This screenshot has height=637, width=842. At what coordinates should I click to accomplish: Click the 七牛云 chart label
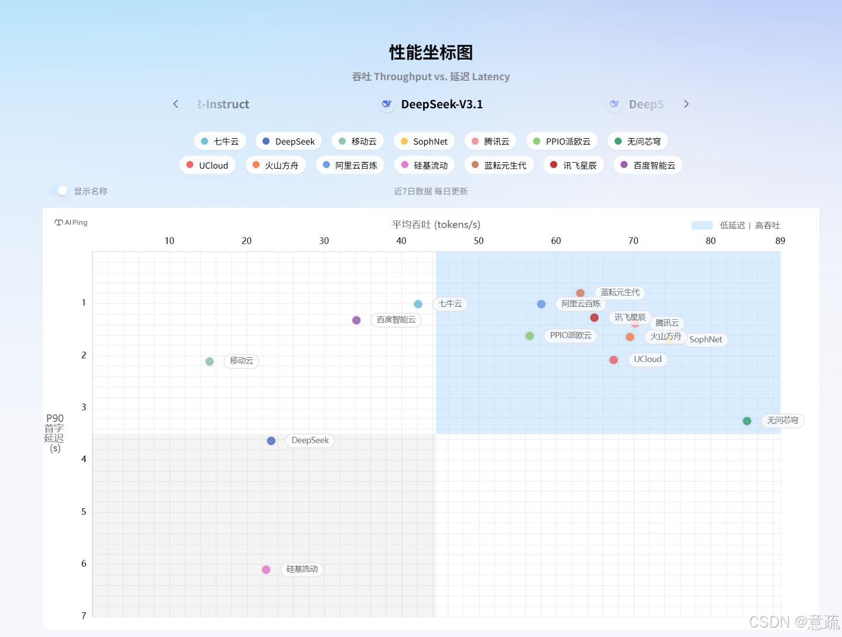tap(450, 303)
